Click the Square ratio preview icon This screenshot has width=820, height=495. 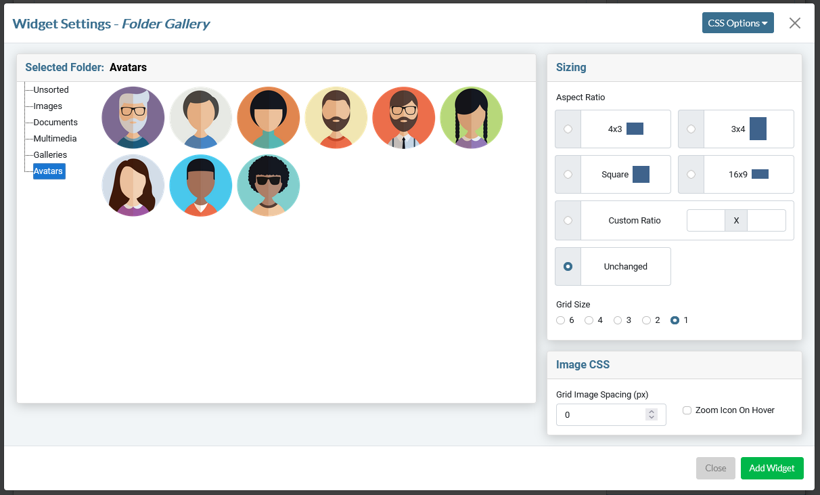click(641, 174)
